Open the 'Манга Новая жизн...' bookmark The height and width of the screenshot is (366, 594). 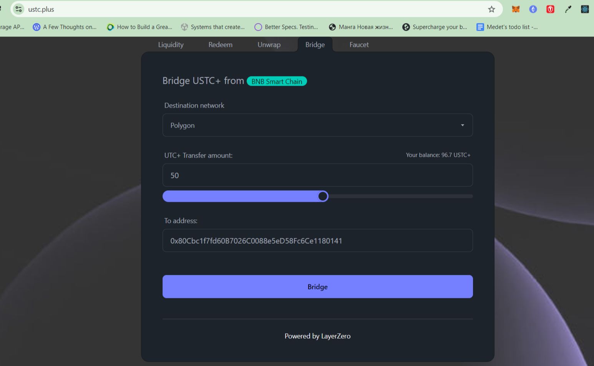pos(361,27)
